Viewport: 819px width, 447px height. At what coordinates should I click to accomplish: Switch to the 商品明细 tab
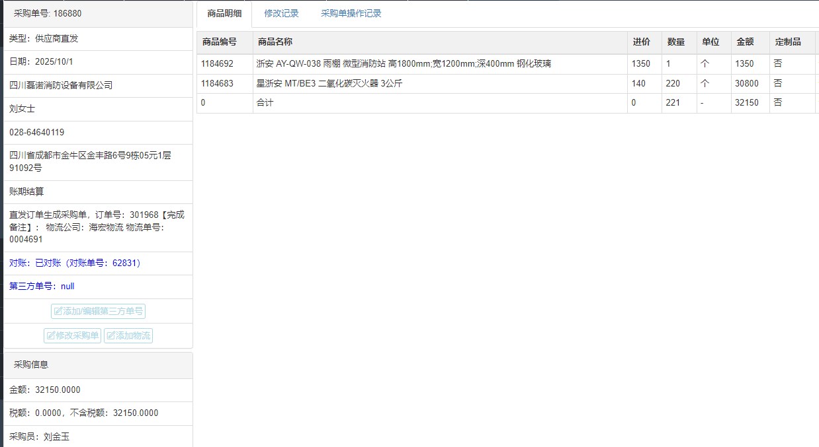224,13
